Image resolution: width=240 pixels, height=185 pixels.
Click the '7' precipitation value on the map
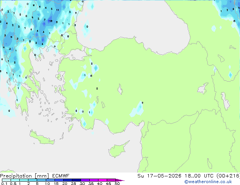[45, 20]
